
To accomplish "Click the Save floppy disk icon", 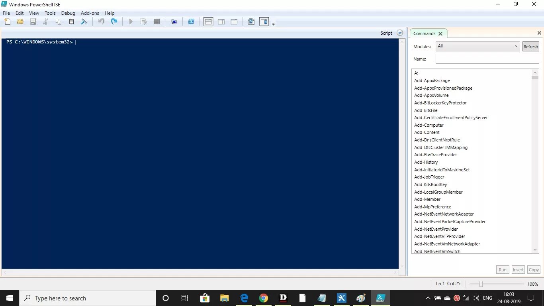I will (x=33, y=22).
